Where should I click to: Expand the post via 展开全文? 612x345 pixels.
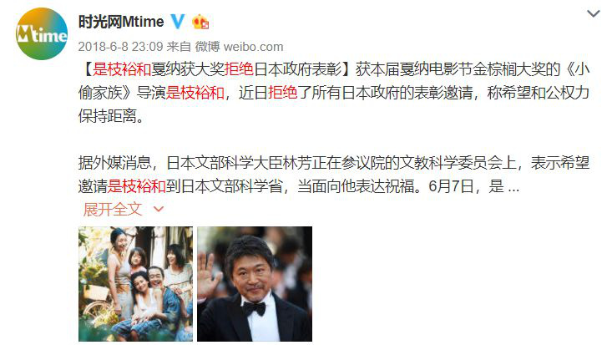[x=113, y=210]
